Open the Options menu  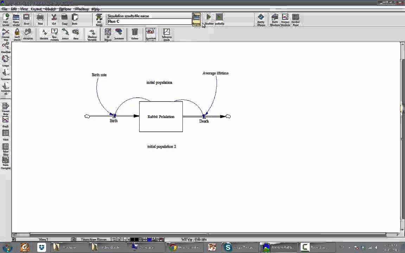pos(65,9)
